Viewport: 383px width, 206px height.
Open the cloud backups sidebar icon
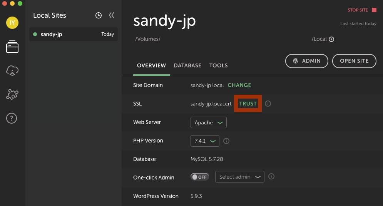pos(12,70)
